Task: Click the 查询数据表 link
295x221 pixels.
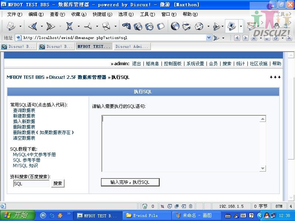Action: [x=24, y=110]
